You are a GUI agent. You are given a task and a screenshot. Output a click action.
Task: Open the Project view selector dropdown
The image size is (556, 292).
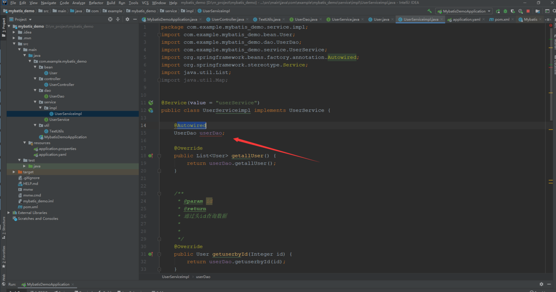[21, 19]
